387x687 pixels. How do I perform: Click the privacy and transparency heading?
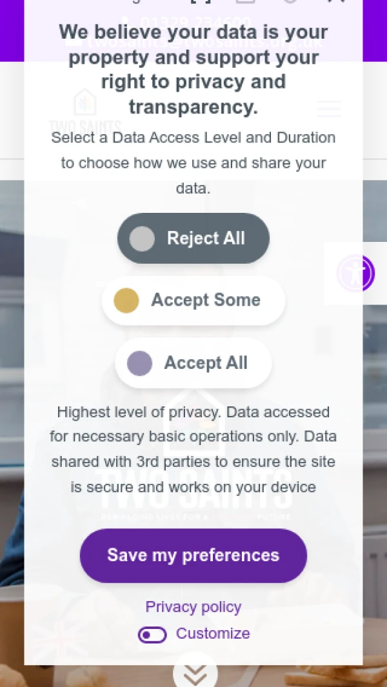click(x=193, y=69)
